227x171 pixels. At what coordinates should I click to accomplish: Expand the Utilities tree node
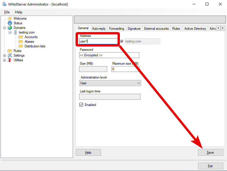(5, 60)
